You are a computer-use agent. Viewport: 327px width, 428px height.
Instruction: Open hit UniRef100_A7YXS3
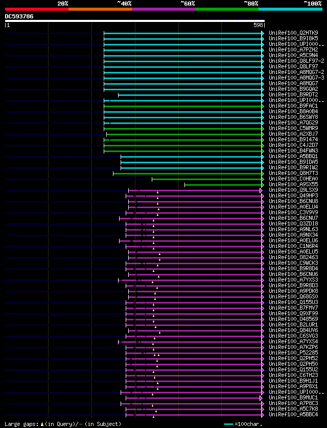293,280
